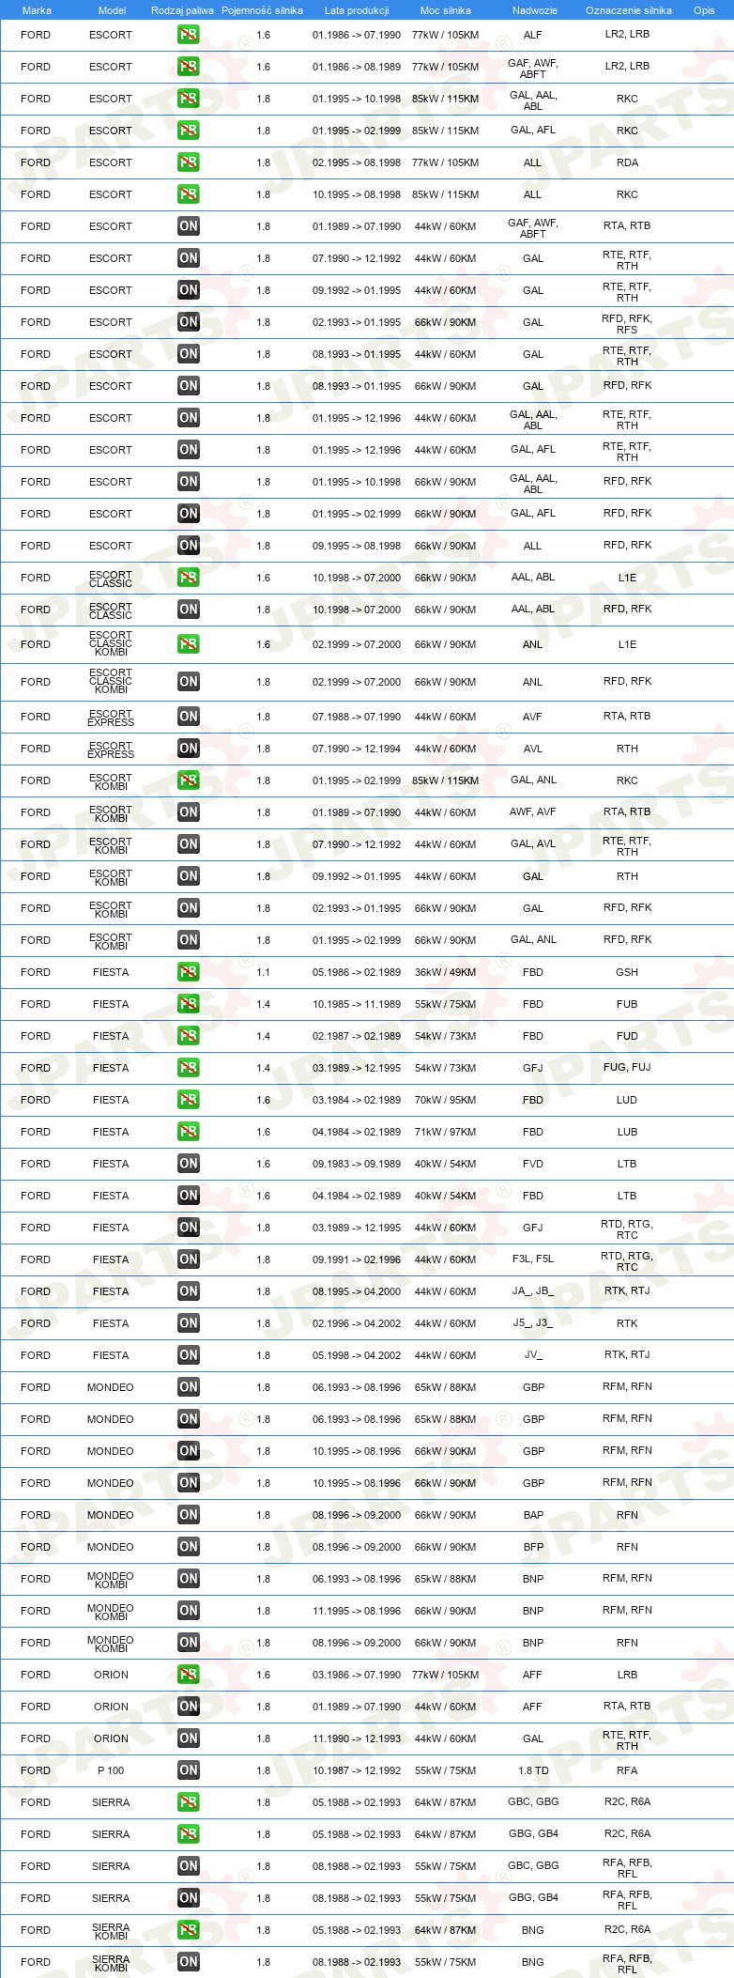Click PB icon in Fiesta FUG, FUJ row

(188, 1068)
